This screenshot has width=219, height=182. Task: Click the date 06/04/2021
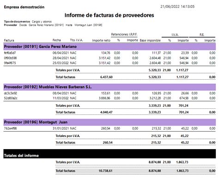(x=61, y=53)
